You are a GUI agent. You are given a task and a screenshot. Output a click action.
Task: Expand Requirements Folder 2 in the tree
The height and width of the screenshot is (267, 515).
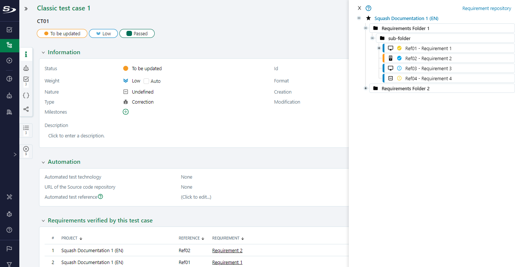point(366,88)
